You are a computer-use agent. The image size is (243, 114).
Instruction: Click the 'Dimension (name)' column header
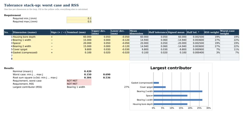[32, 32]
